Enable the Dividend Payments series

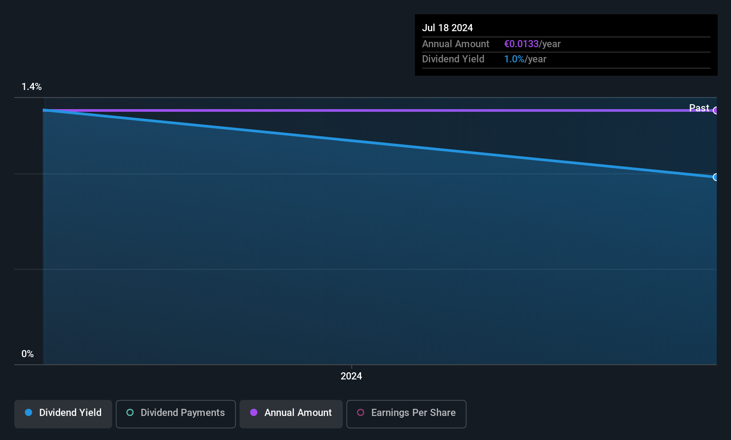[176, 414]
